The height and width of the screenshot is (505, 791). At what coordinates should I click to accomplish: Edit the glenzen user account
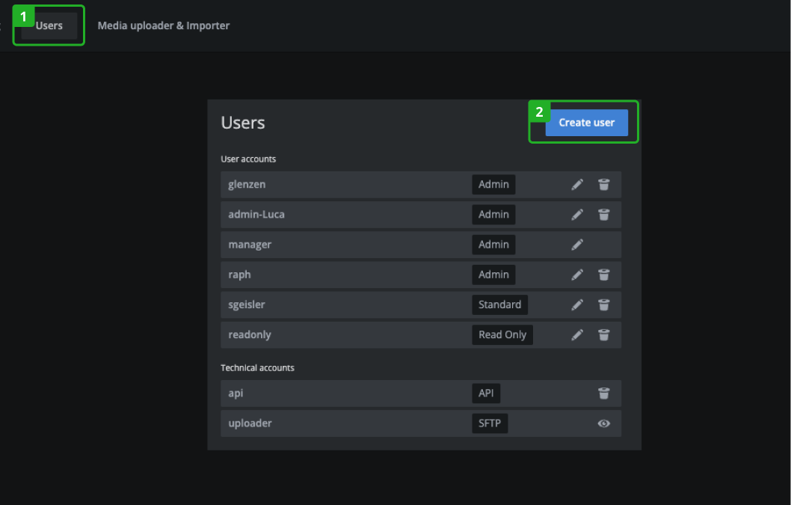577,184
